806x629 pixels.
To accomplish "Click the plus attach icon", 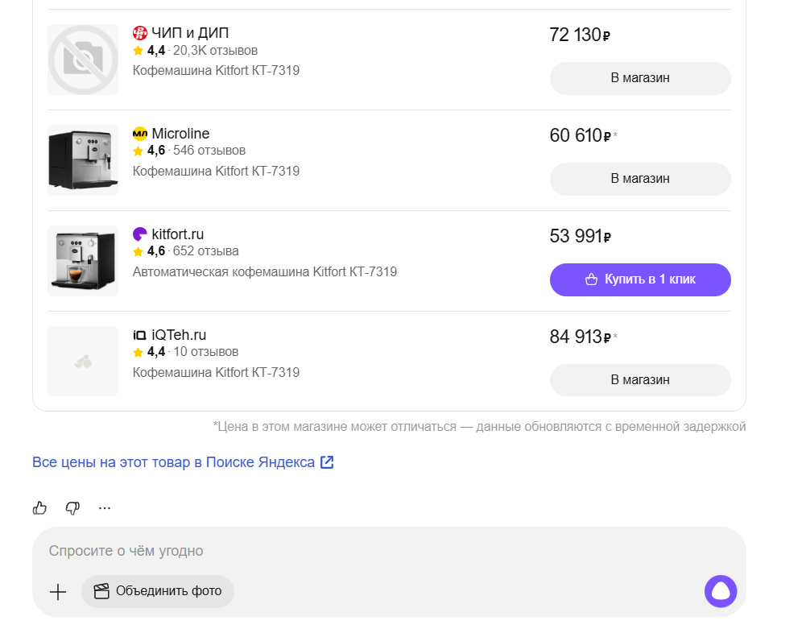I will pos(58,592).
